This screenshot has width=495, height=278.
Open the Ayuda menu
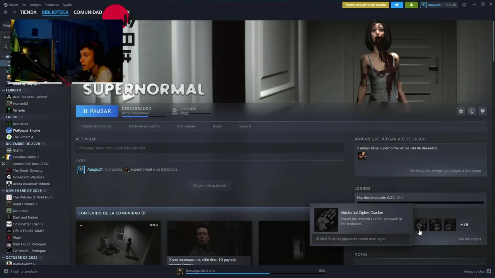[67, 5]
